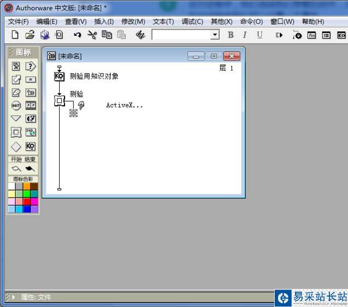Image resolution: width=348 pixels, height=307 pixels.
Task: Choose the red icon color swatch
Action: click(27, 201)
